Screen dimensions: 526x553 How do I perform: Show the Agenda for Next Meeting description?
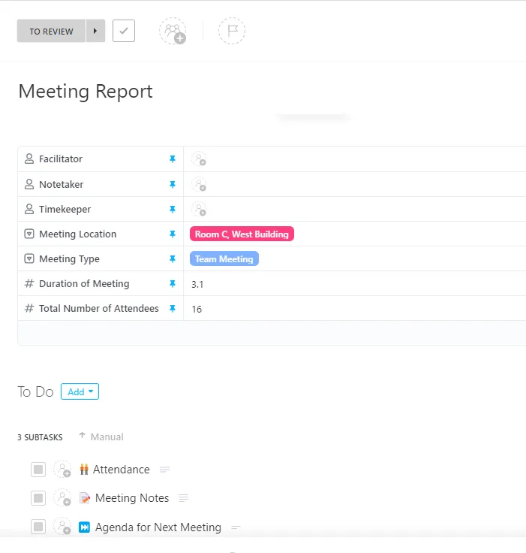coord(236,527)
